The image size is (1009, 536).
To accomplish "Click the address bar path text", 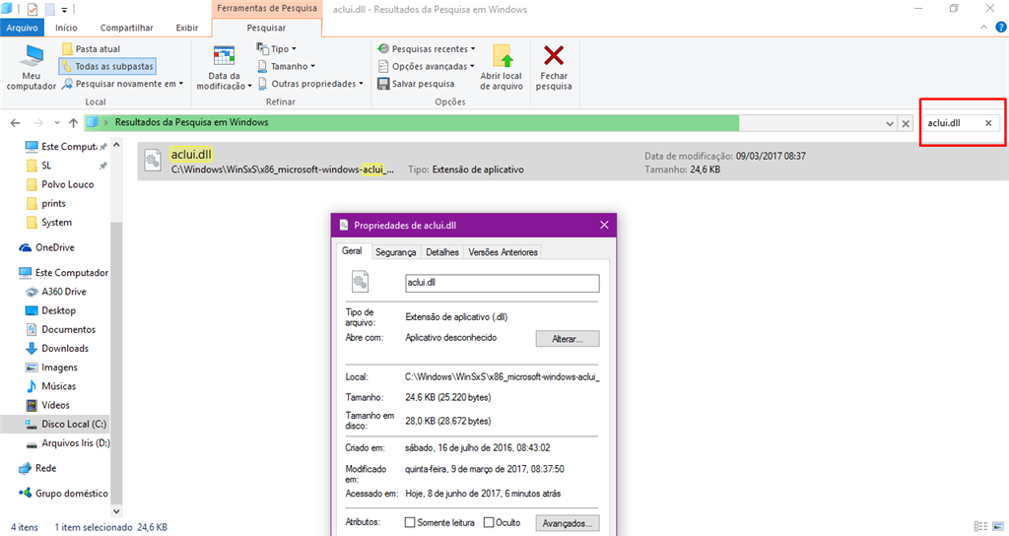I will click(x=192, y=122).
